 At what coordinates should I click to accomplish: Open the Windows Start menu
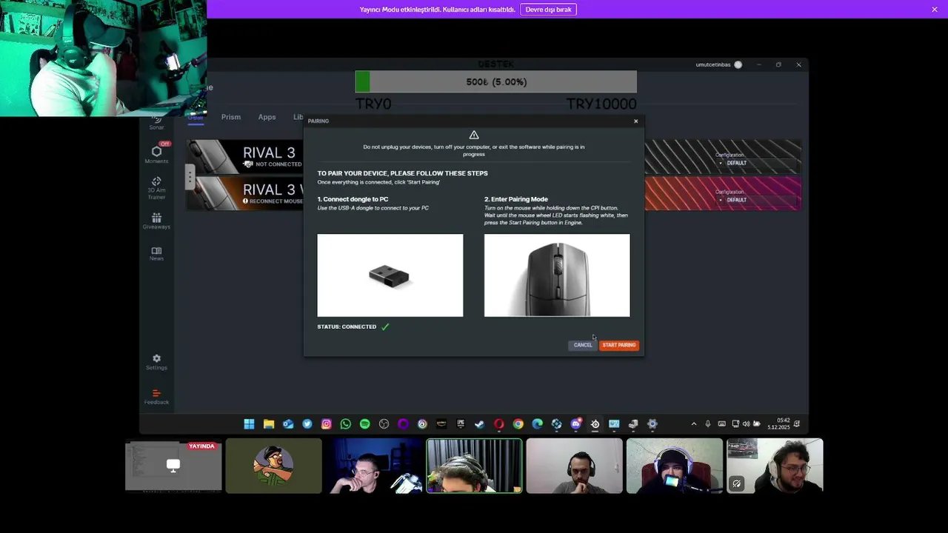point(250,424)
